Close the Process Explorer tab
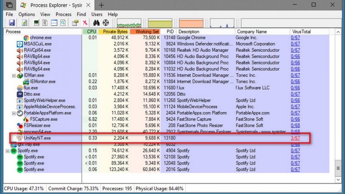 [88, 5]
